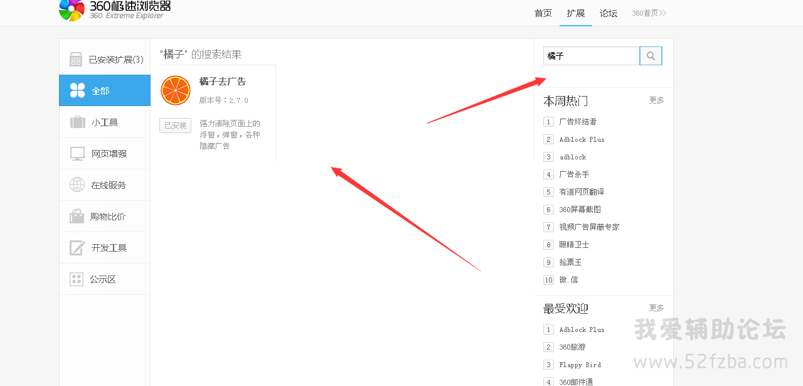Open 抢票王 extension link
This screenshot has height=386, width=803.
click(570, 262)
